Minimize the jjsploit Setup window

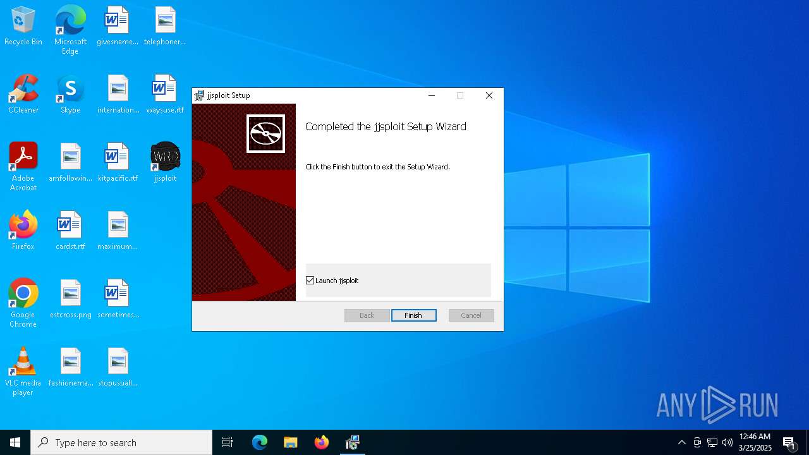(432, 95)
